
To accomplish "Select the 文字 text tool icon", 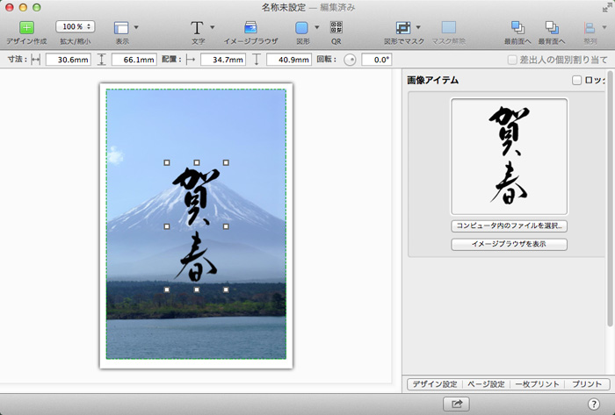I will 198,27.
